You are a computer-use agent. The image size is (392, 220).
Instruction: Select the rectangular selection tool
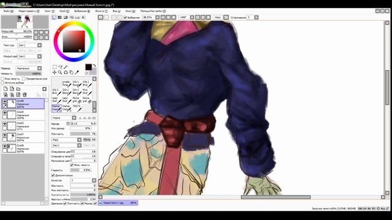point(55,67)
